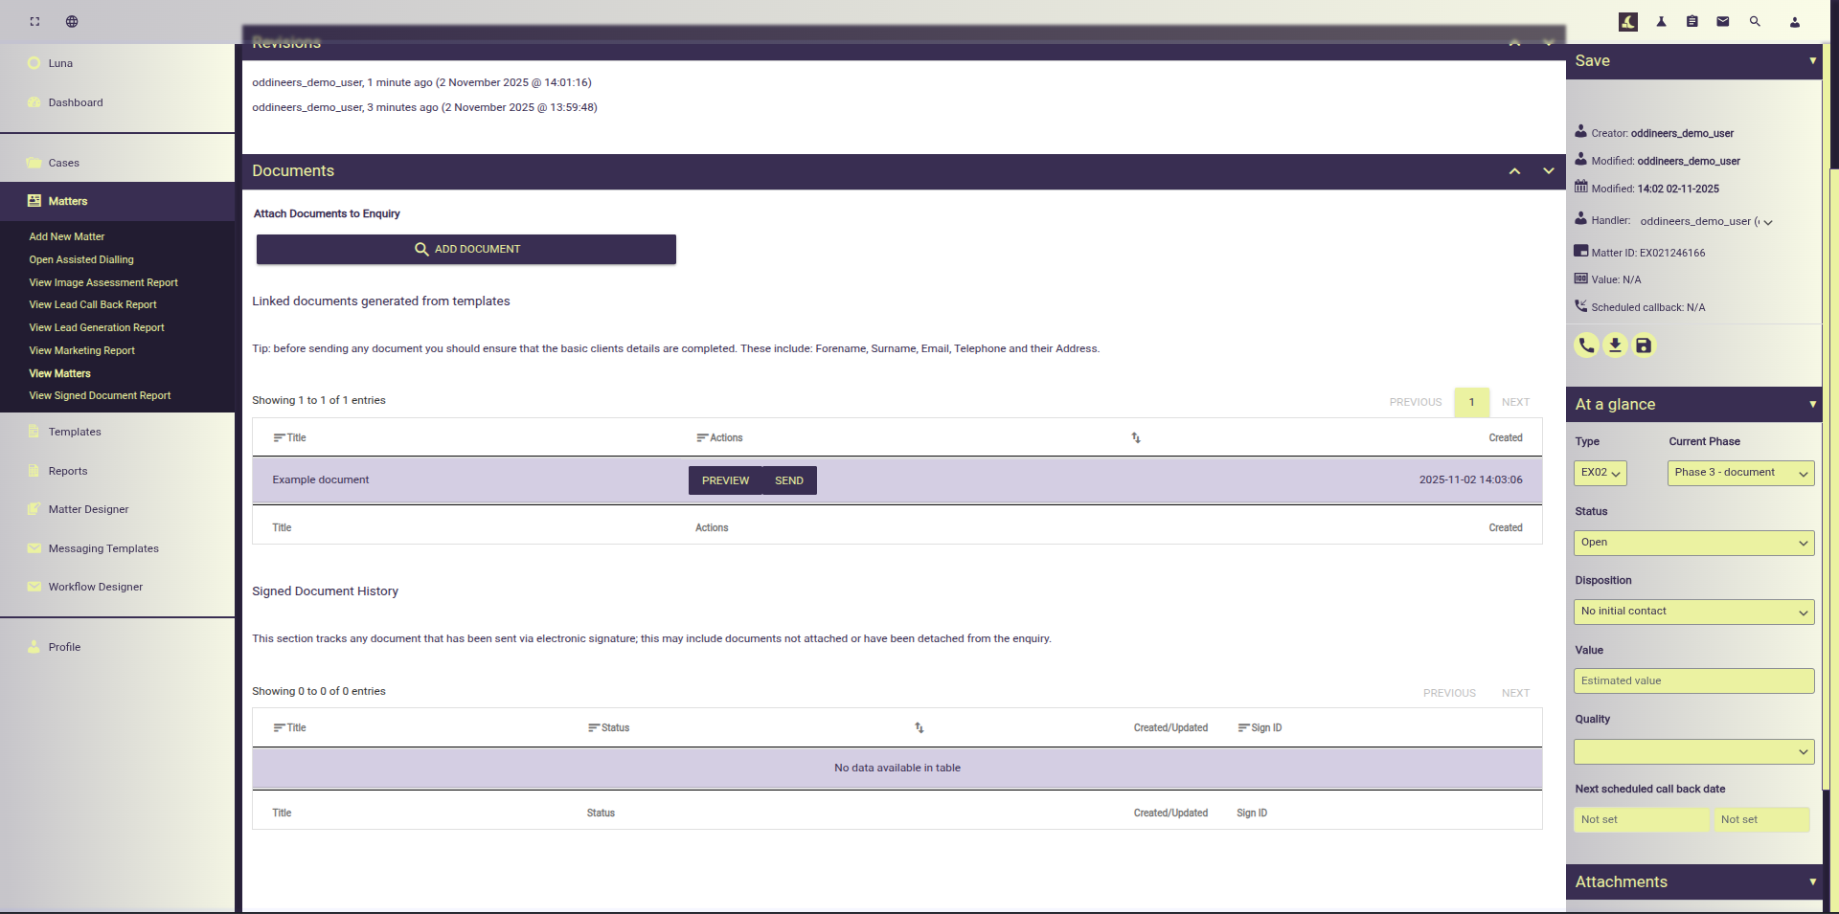Toggle fullscreen with the expand icon
This screenshot has height=914, width=1839.
[x=34, y=21]
